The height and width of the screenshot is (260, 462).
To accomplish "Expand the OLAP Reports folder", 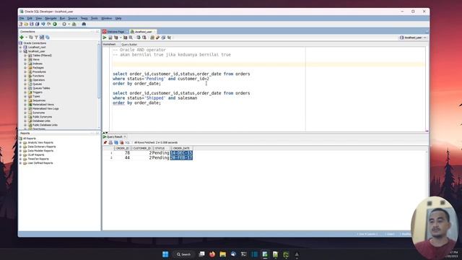I will click(x=21, y=155).
